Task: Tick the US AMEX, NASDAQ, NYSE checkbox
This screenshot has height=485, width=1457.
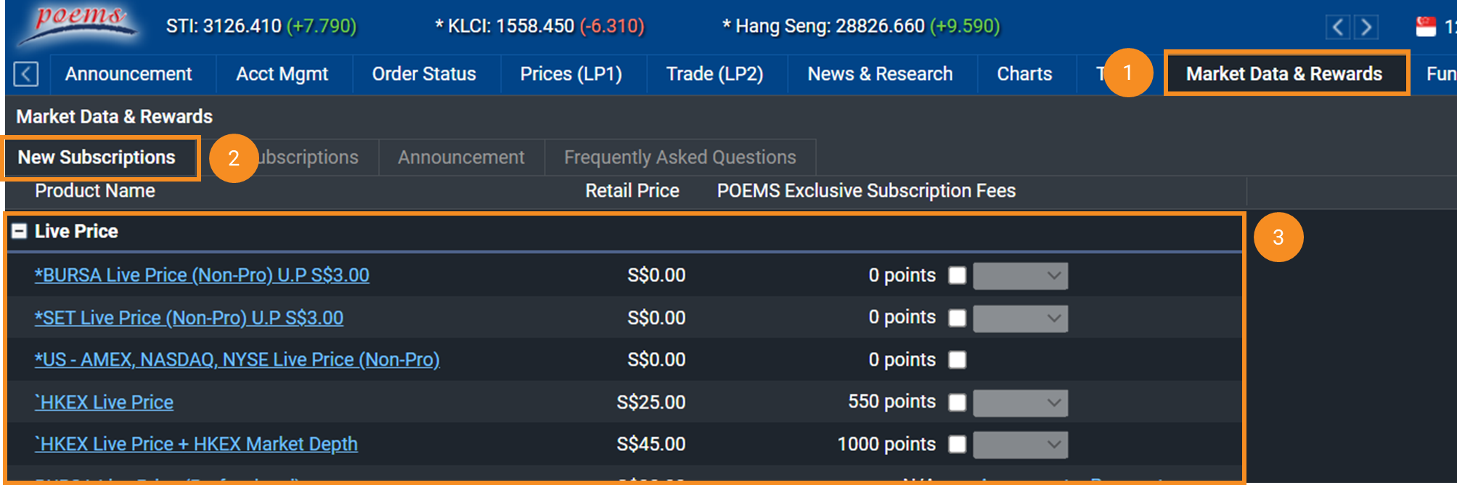Action: point(958,360)
